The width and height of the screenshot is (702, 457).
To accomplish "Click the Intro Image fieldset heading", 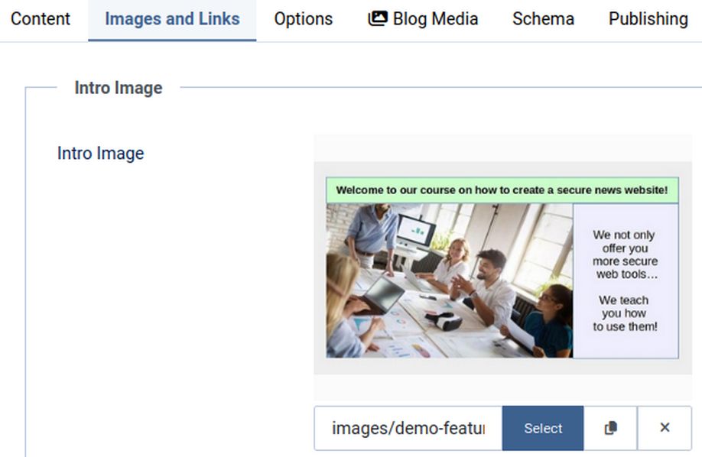I will pyautogui.click(x=118, y=88).
